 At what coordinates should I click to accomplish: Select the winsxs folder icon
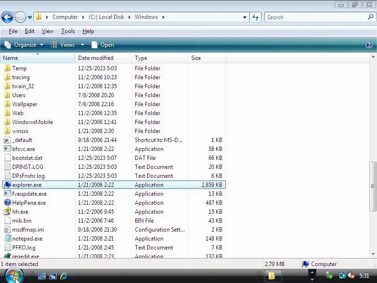point(8,131)
